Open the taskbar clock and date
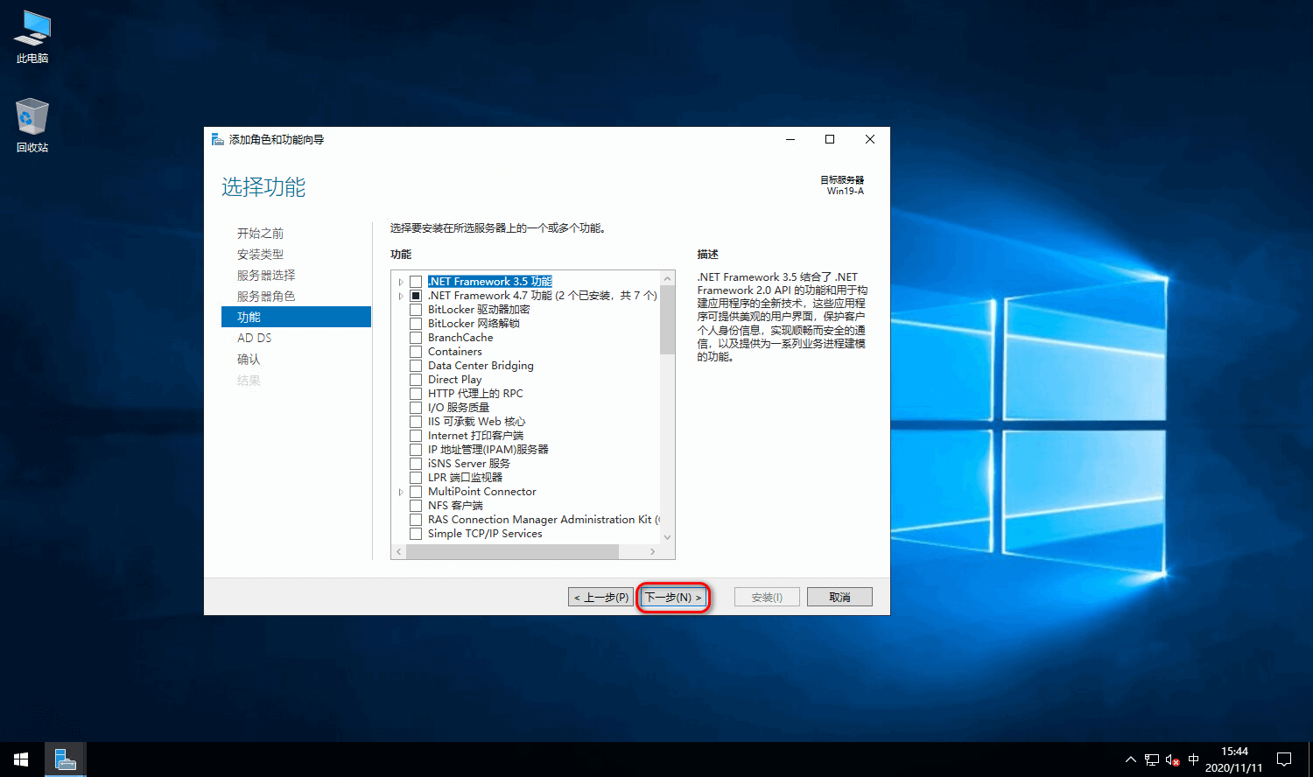1313x777 pixels. click(1233, 759)
